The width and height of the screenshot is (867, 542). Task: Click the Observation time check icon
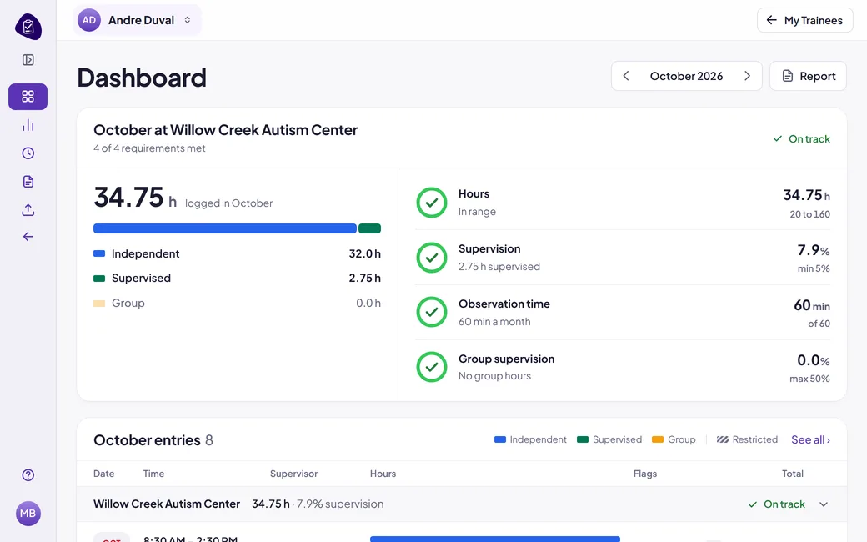click(432, 312)
